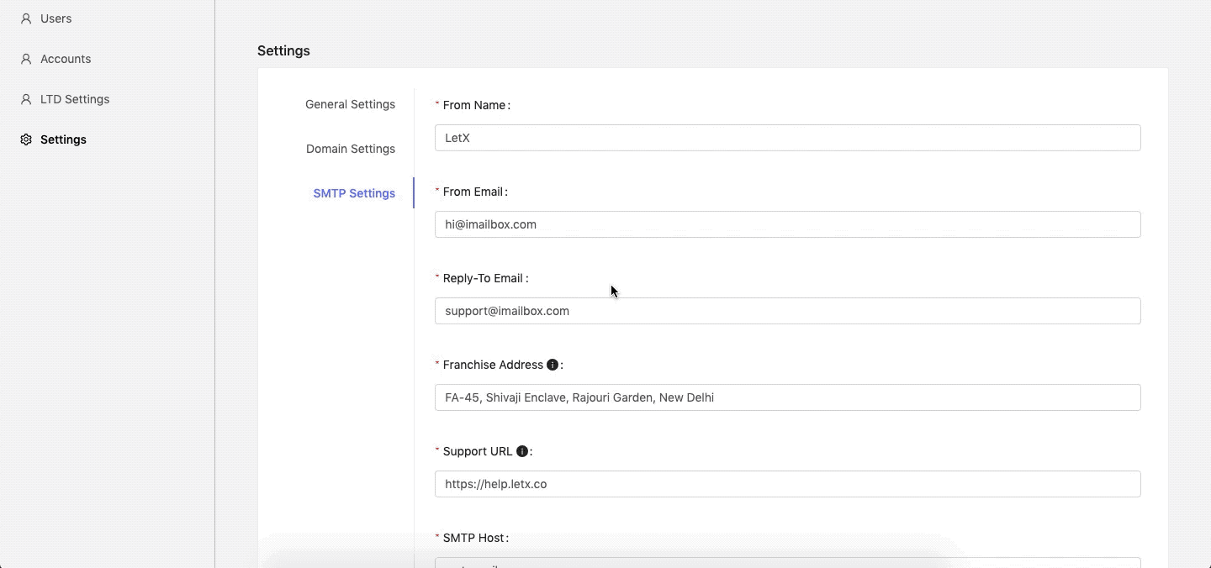The image size is (1211, 568).
Task: Click the Franchise Address info icon
Action: [553, 365]
